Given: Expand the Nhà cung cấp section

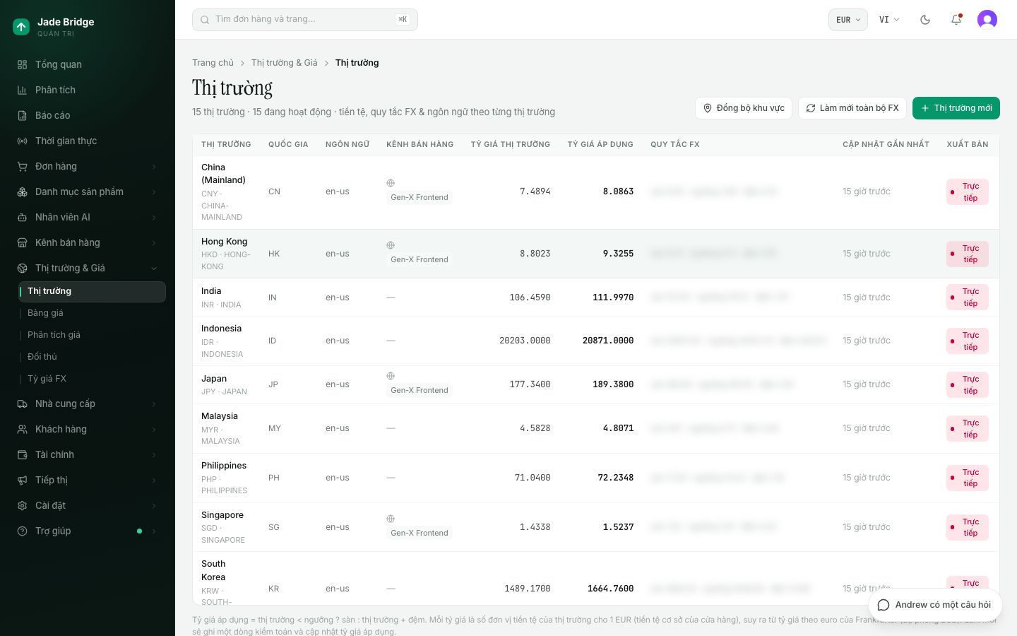Looking at the screenshot, I should (88, 404).
